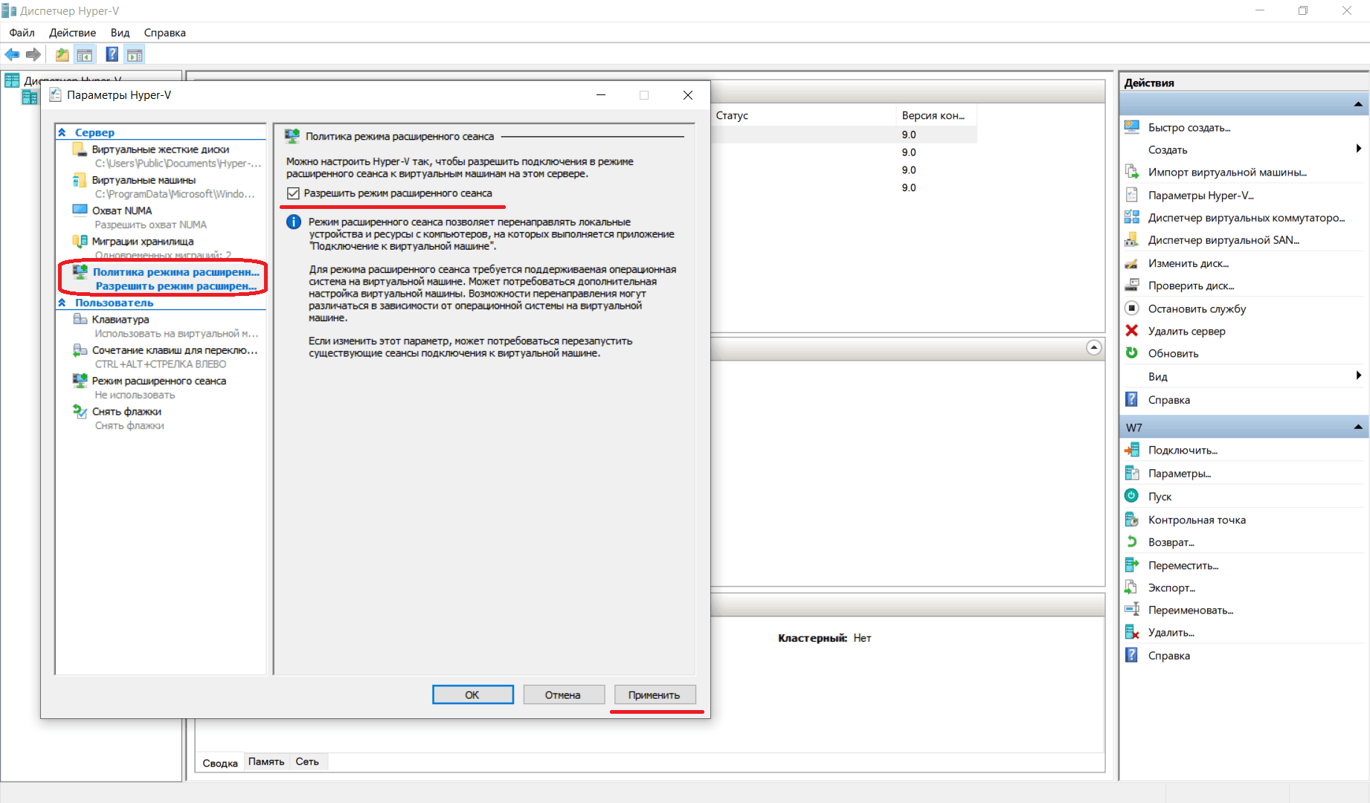This screenshot has height=803, width=1370.
Task: Select 'Снять флажки' setting
Action: 126,411
